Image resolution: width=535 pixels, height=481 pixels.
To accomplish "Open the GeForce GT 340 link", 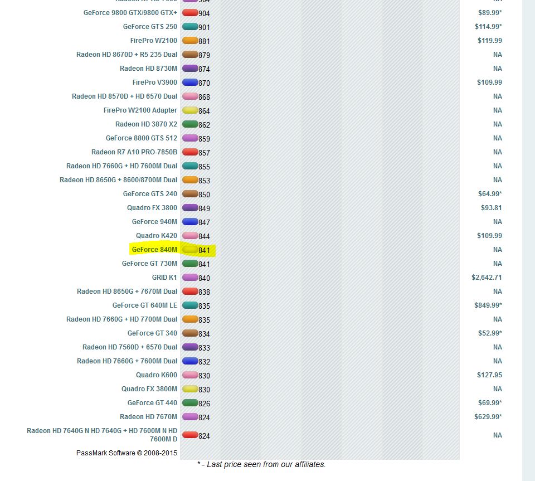I will pyautogui.click(x=152, y=333).
